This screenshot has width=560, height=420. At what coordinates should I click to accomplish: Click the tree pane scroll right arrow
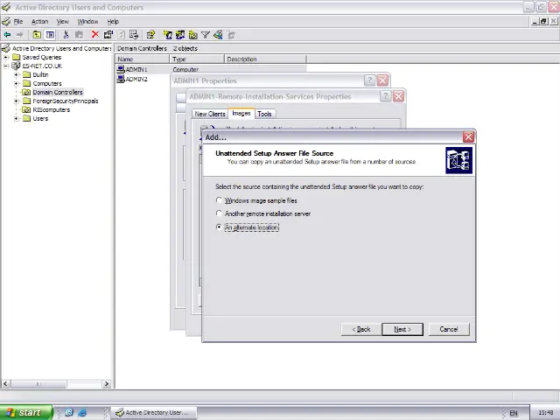tap(106, 384)
